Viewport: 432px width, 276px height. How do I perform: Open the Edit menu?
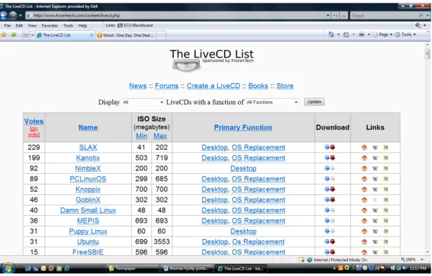(x=19, y=25)
